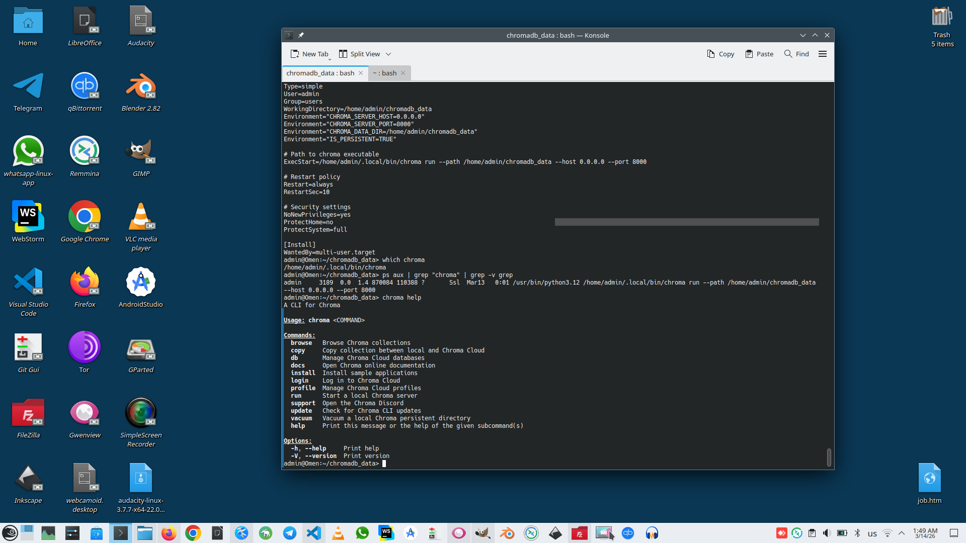Toggle Bluetooth from the system tray
966x543 pixels.
857,533
